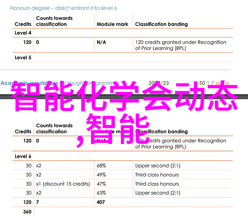Click the '120' credits in the 407 total row
This screenshot has height=217, width=248.
tap(27, 202)
